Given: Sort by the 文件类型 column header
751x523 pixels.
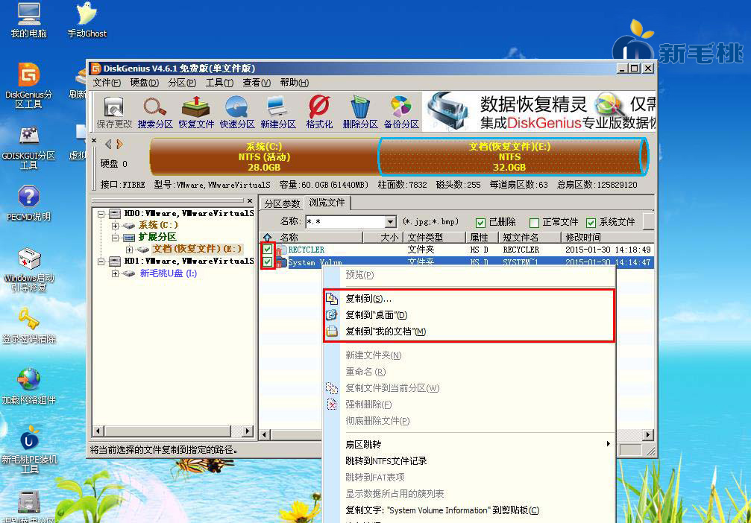Looking at the screenshot, I should point(434,238).
